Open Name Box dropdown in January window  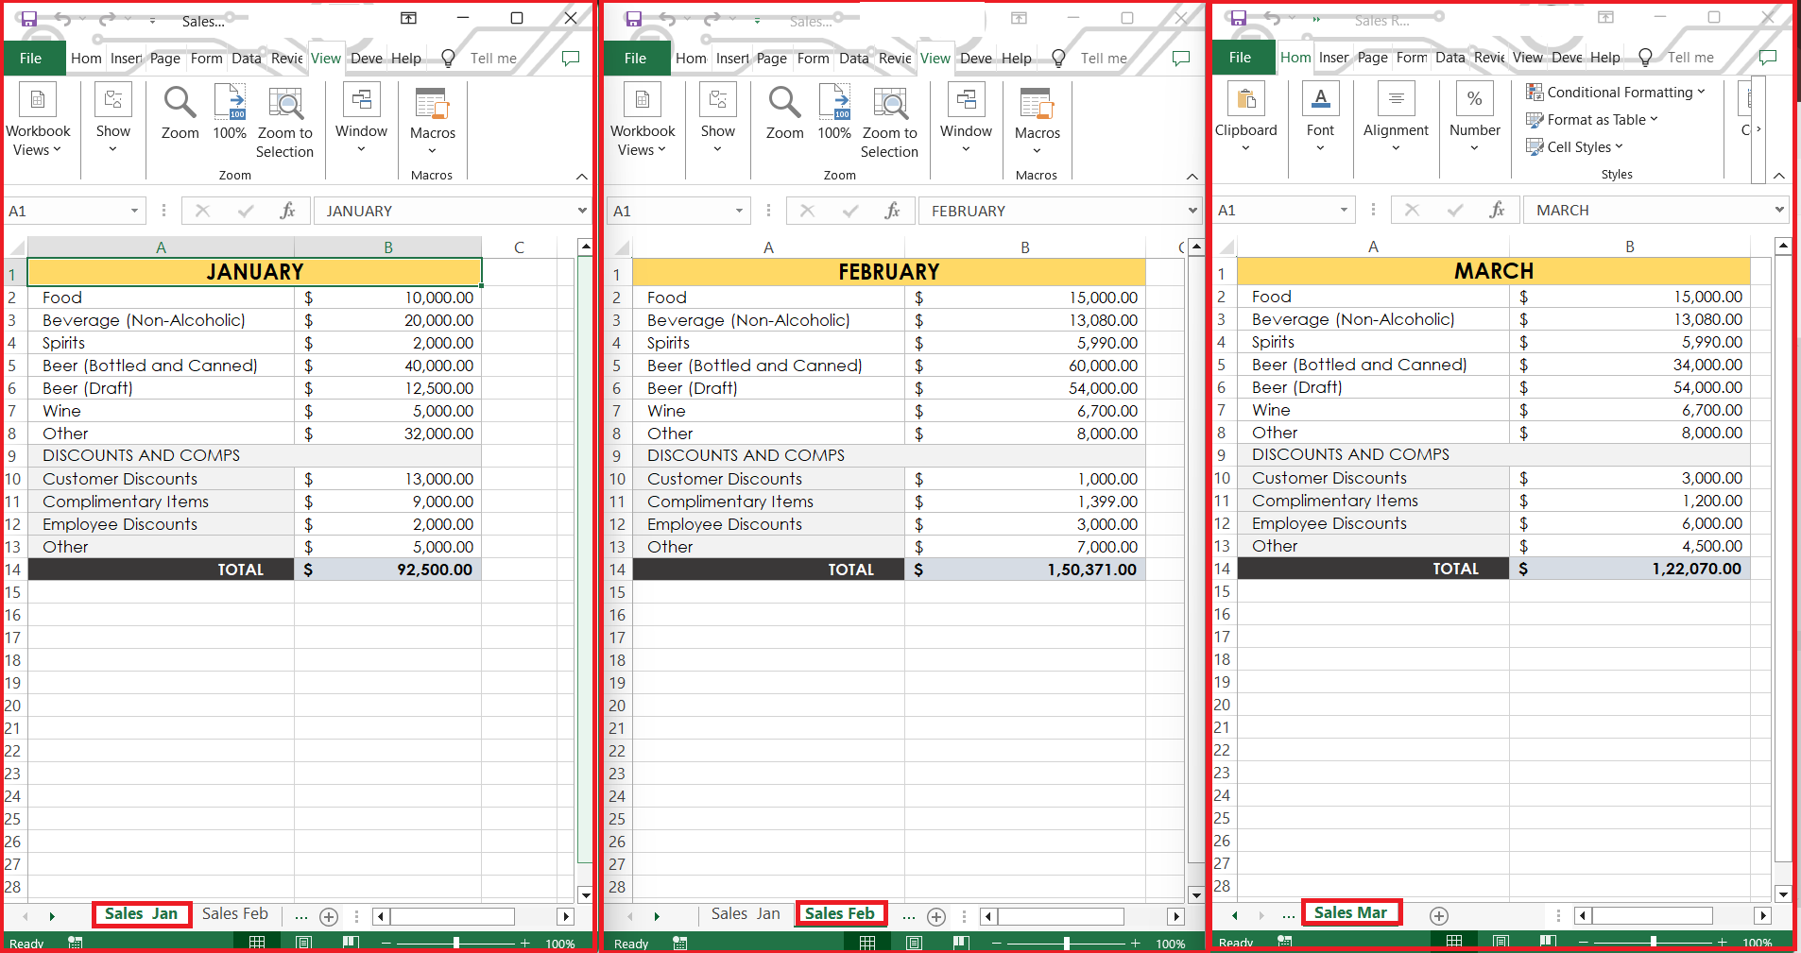point(135,211)
